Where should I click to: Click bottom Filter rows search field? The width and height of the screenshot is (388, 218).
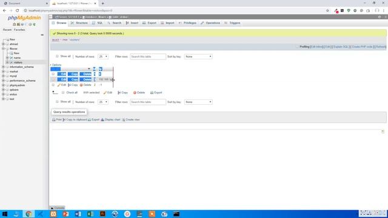tap(148, 102)
